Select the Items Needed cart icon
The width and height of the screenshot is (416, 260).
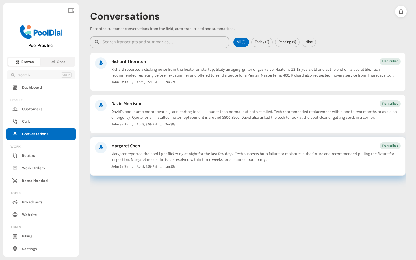tap(15, 181)
